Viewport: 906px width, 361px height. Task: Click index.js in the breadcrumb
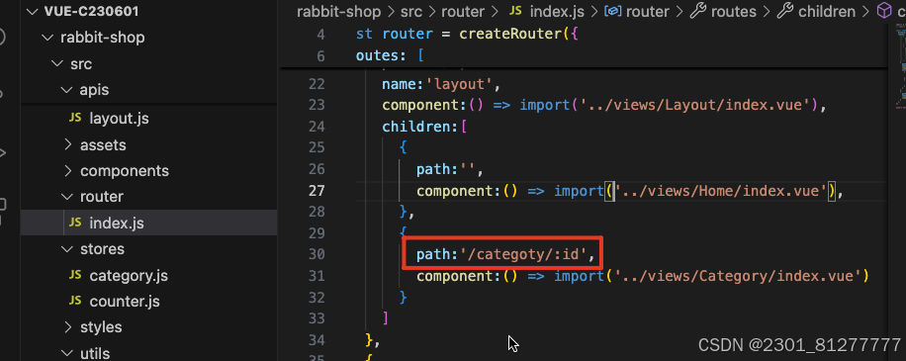pos(558,12)
